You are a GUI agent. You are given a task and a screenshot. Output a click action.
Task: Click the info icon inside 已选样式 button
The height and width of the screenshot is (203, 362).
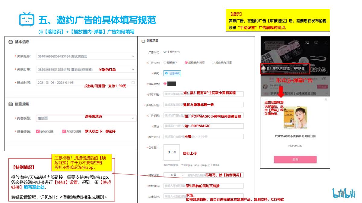pyautogui.click(x=167, y=73)
